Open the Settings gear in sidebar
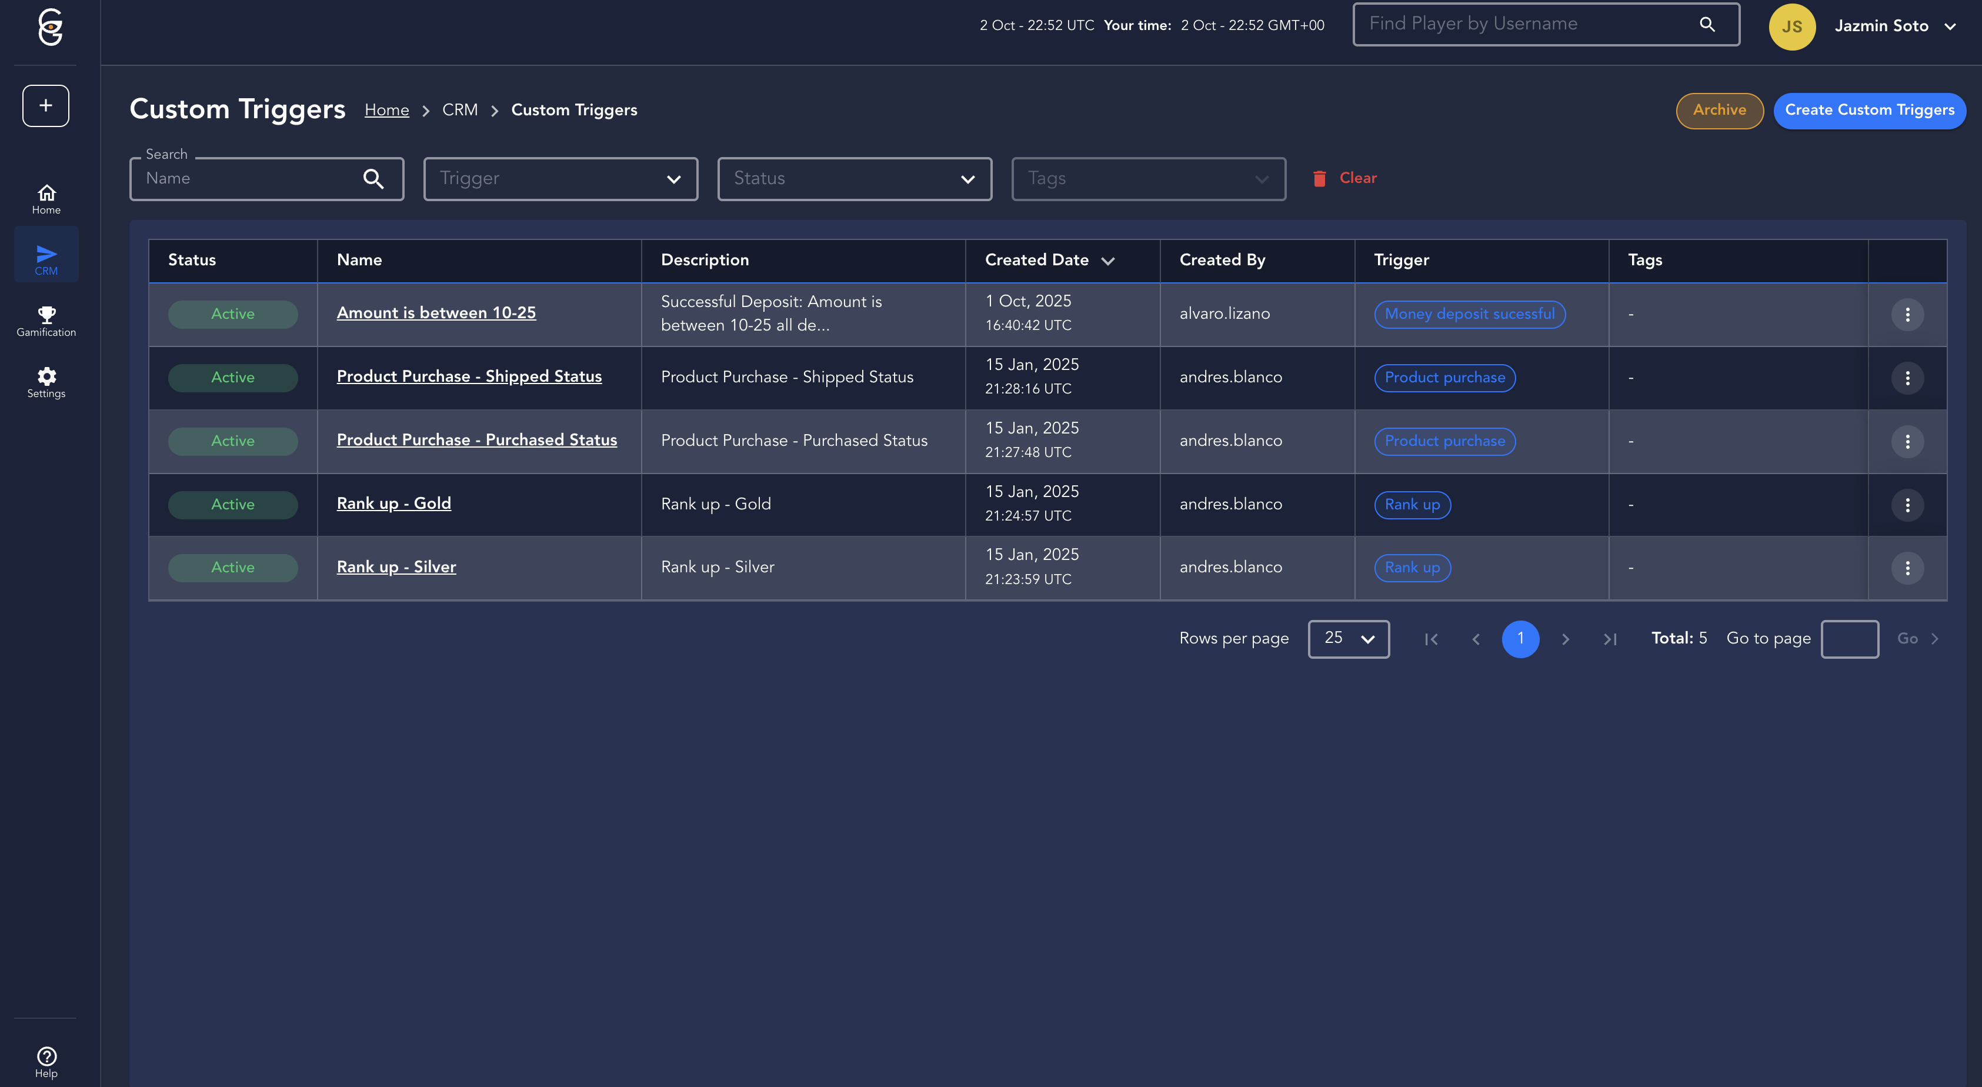The image size is (1982, 1087). [46, 382]
